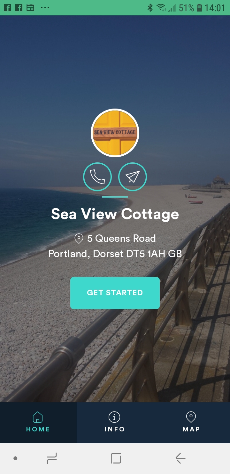The height and width of the screenshot is (474, 230).
Task: Tap the location pin beside 5 Queens Road
Action: [79, 239]
